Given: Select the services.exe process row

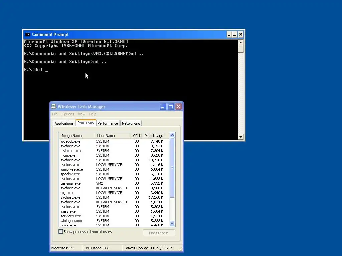Looking at the screenshot, I should [x=114, y=216].
